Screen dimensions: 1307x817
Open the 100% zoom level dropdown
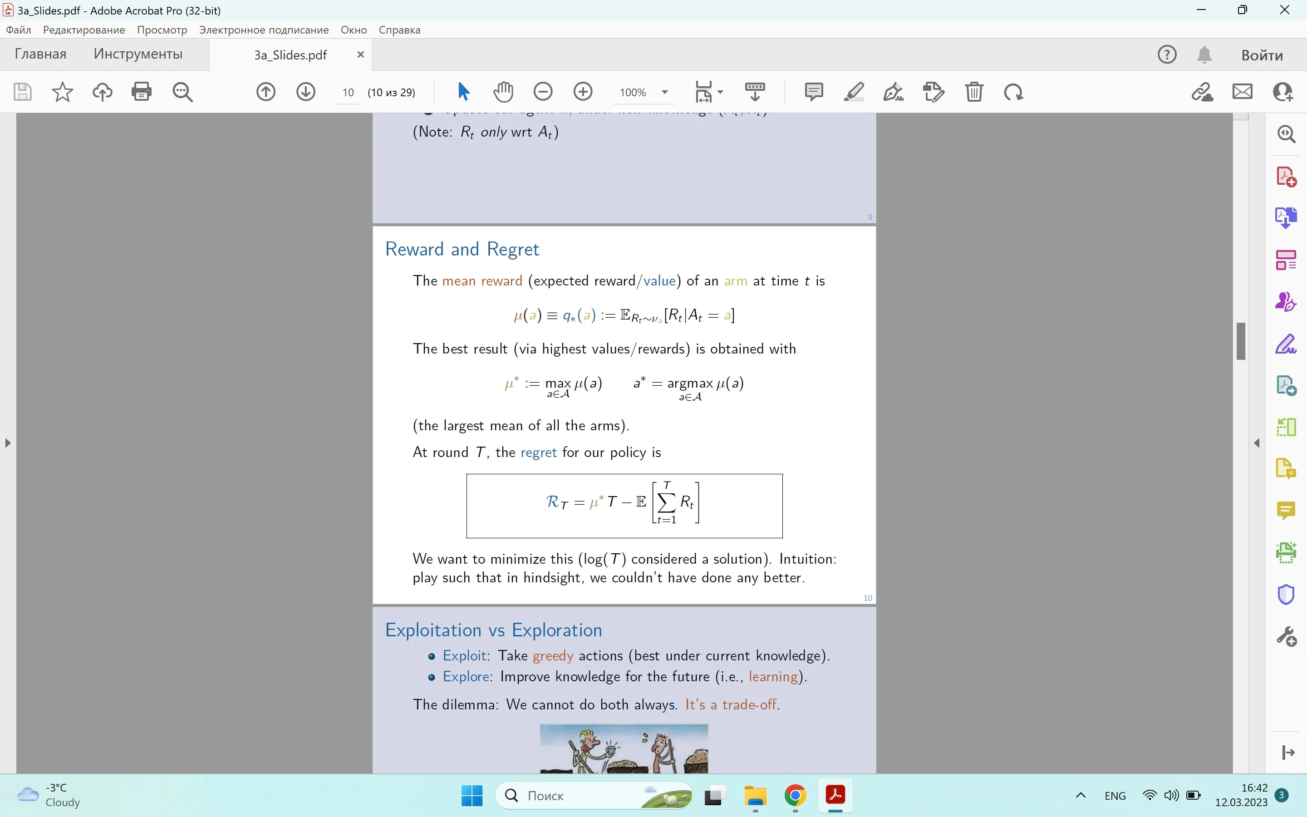coord(665,93)
